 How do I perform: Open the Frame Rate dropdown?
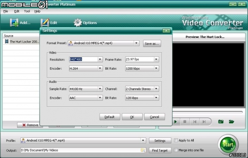(156, 59)
